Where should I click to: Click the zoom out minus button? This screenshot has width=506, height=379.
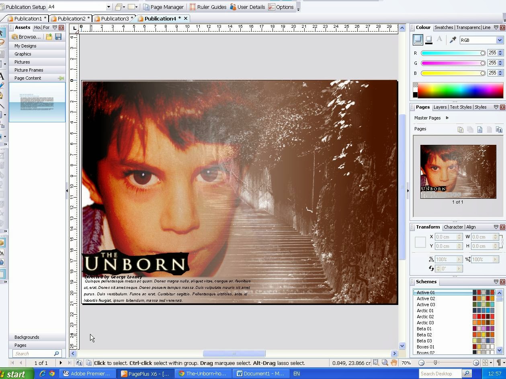click(421, 363)
